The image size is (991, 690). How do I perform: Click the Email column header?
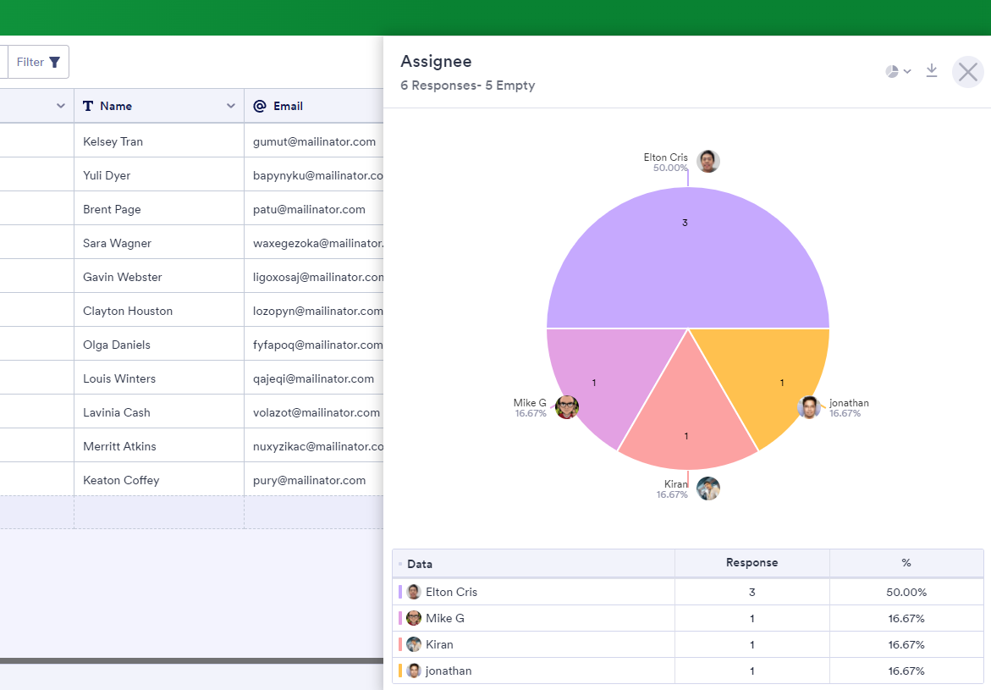coord(288,106)
